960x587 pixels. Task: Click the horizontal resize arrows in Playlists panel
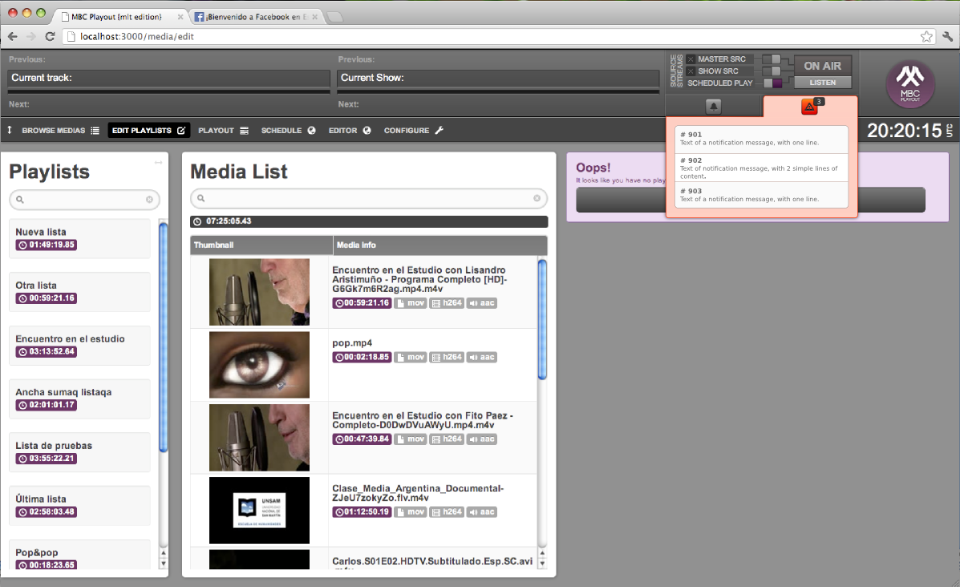click(x=159, y=163)
